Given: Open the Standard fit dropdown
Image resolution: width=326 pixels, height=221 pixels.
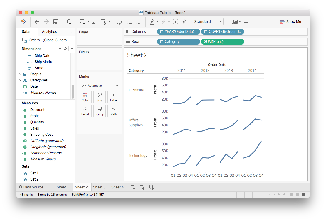Looking at the screenshot, I should pyautogui.click(x=221, y=22).
